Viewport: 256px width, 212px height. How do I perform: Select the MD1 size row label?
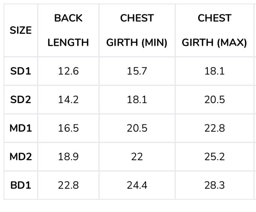pyautogui.click(x=20, y=128)
